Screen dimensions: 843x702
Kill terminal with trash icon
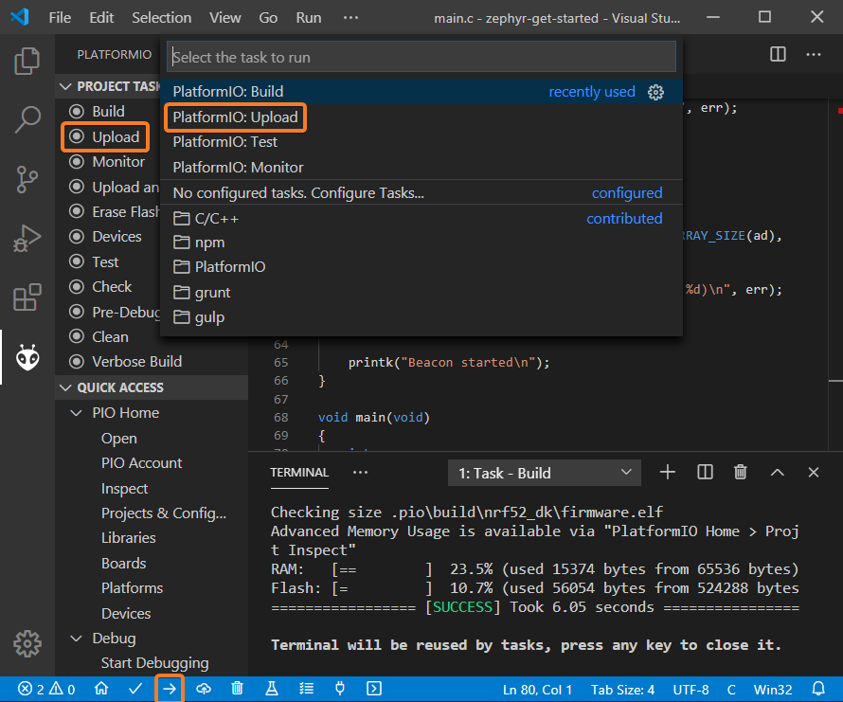741,473
